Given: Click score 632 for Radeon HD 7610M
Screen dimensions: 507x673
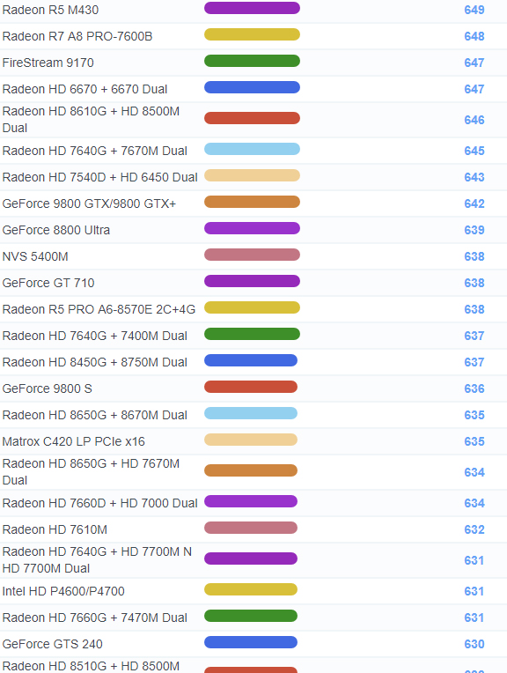Looking at the screenshot, I should (x=474, y=529).
